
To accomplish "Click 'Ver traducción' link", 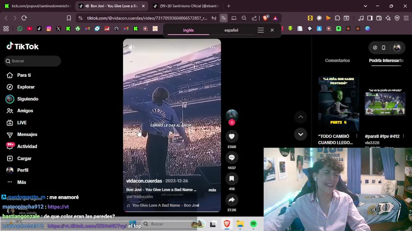I will click(139, 197).
